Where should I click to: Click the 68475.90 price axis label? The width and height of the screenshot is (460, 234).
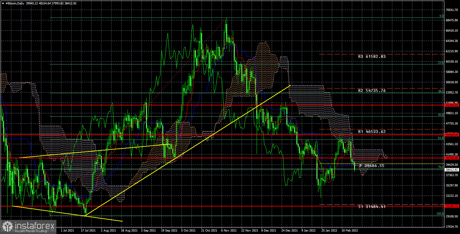[452, 20]
